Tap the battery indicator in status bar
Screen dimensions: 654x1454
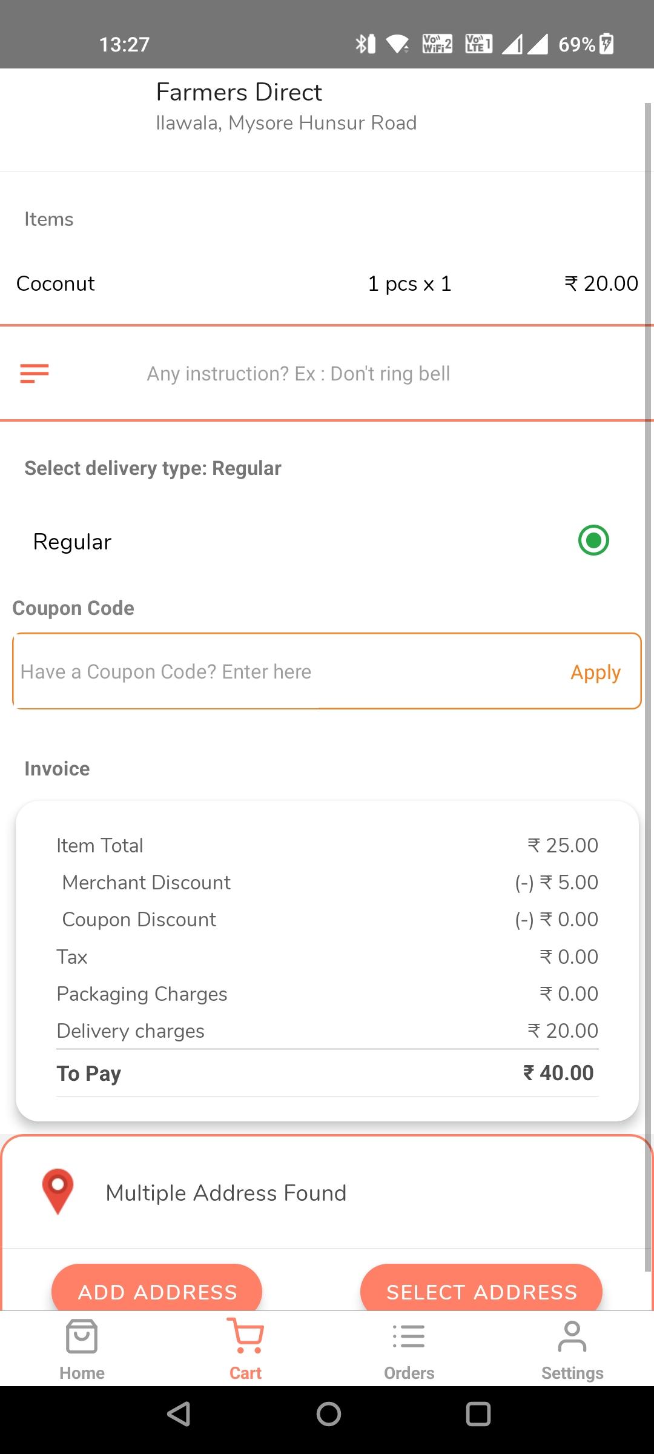[606, 44]
